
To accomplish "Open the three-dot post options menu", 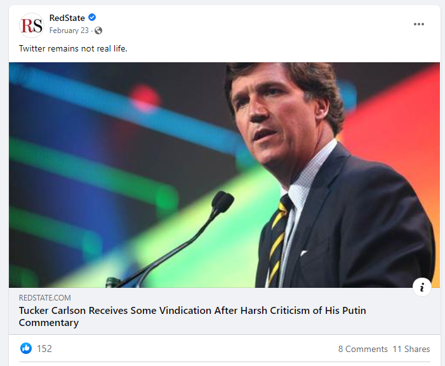I will click(x=419, y=24).
